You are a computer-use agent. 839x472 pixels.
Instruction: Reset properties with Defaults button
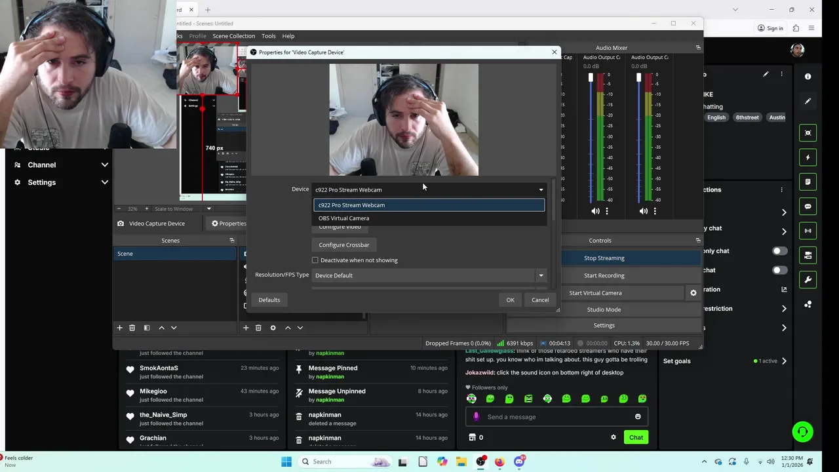(269, 300)
